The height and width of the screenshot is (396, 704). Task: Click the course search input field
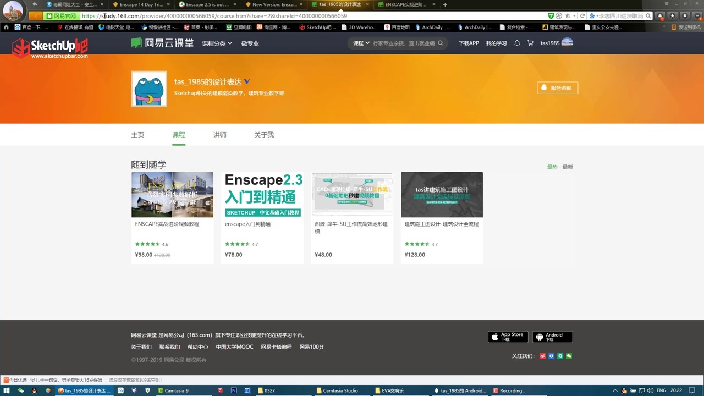click(x=404, y=43)
